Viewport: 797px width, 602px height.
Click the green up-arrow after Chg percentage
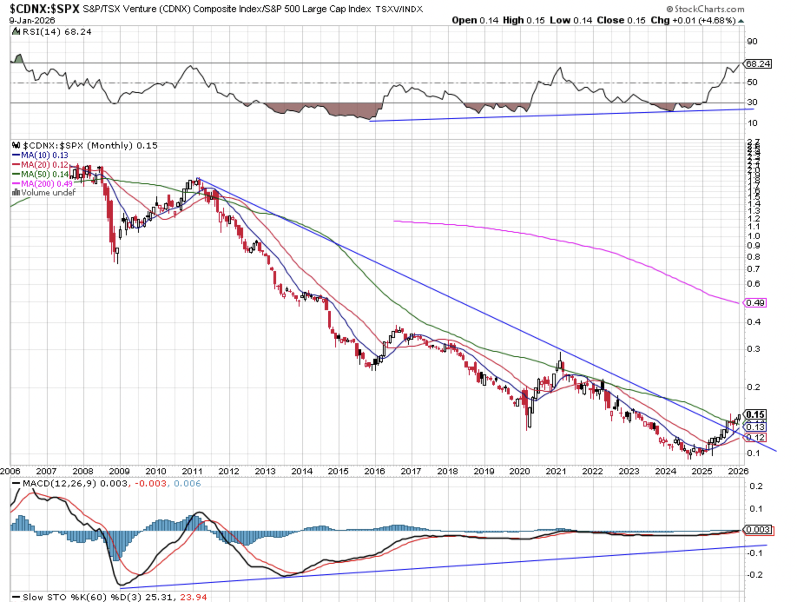coord(741,20)
